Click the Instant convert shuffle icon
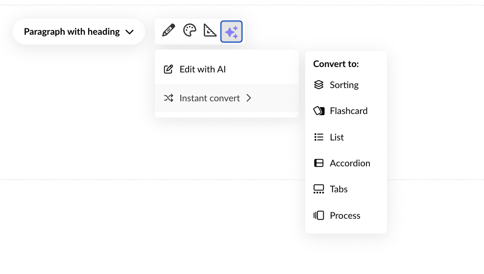Image resolution: width=484 pixels, height=274 pixels. pos(168,98)
